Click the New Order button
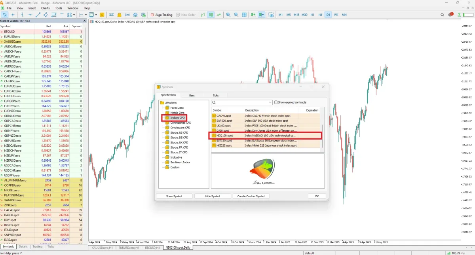 point(186,15)
